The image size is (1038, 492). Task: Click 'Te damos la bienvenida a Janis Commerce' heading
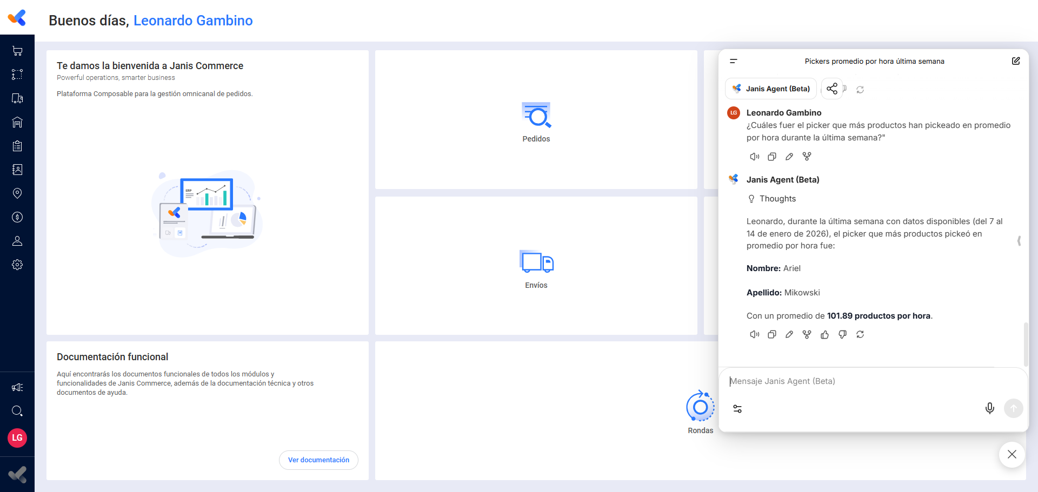[150, 66]
